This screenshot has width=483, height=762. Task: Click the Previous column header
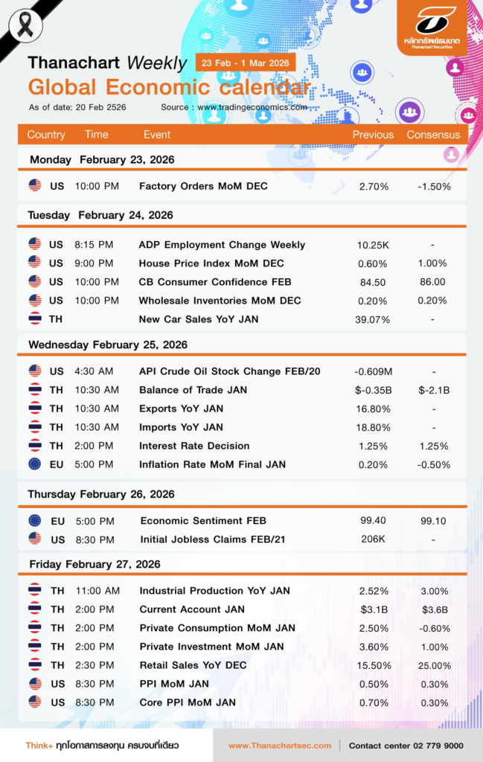pos(373,135)
